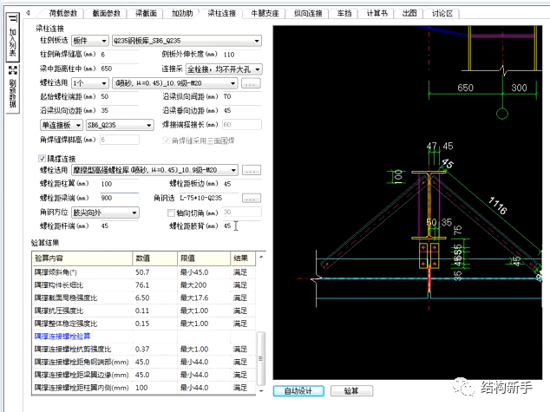Click the results table scrollbar thumb

261,359
